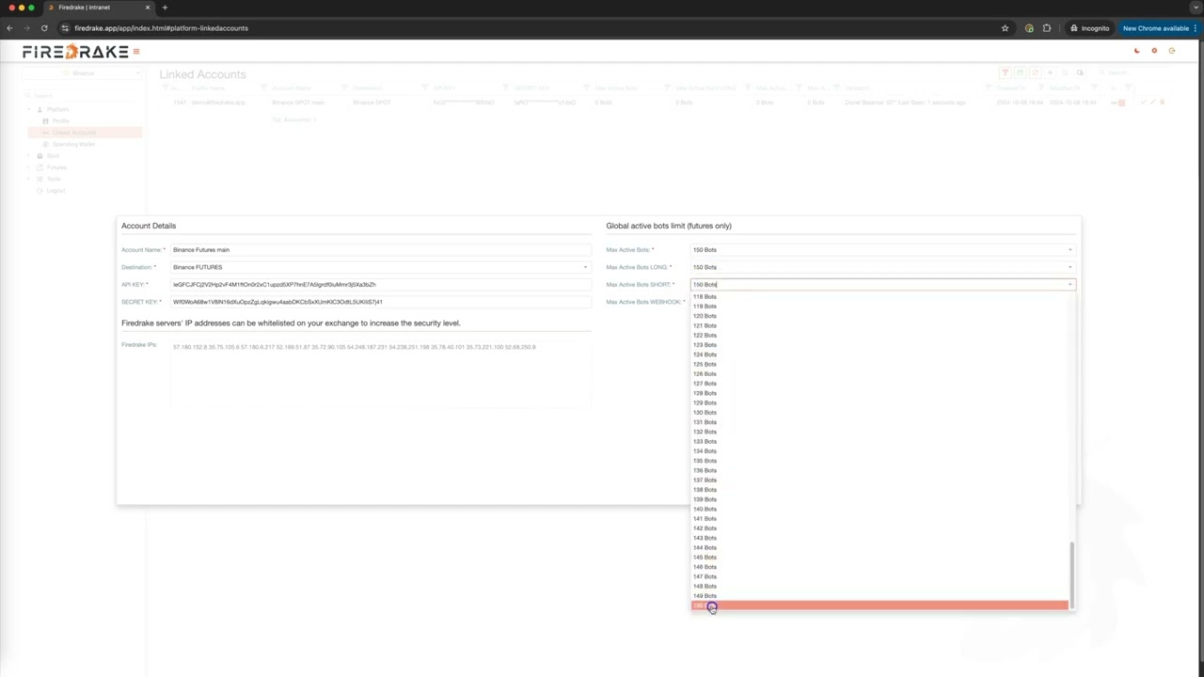Click the logout icon in header
1204x677 pixels.
1172,51
